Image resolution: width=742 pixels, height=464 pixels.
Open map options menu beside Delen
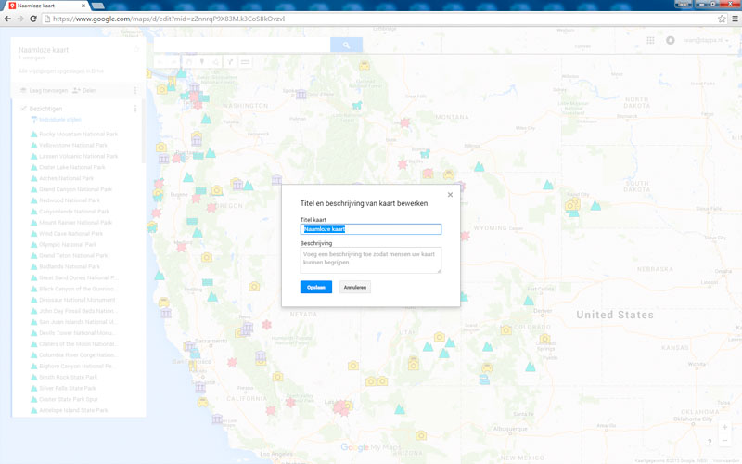(135, 90)
